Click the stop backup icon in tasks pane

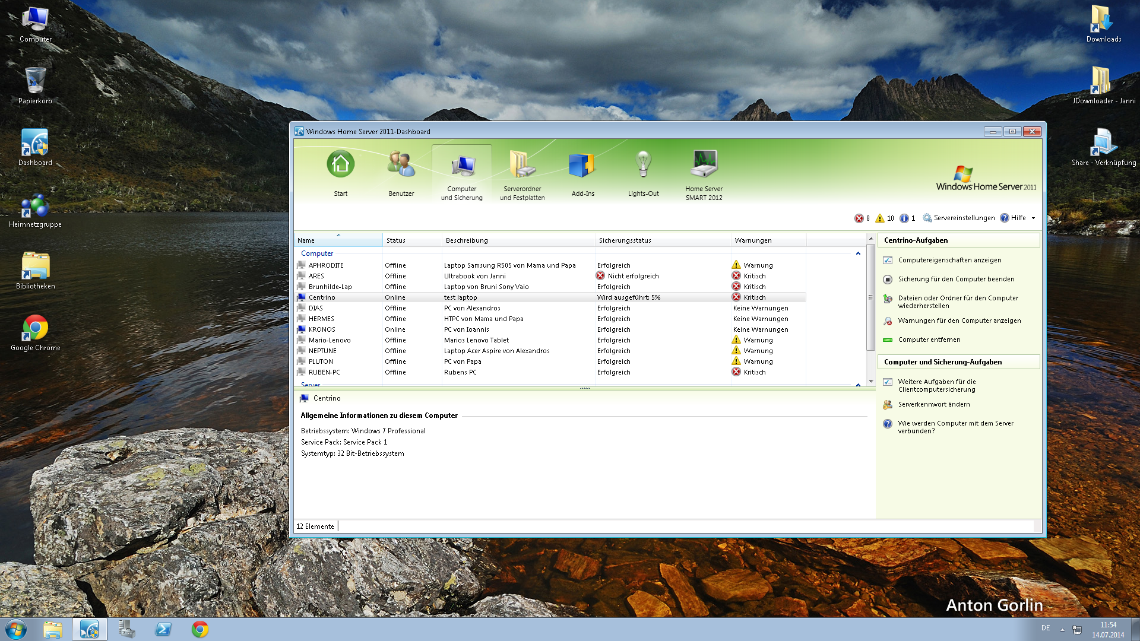tap(888, 279)
